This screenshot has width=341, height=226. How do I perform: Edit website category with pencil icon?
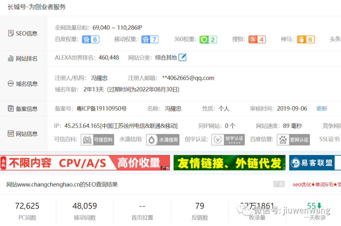pos(182,58)
